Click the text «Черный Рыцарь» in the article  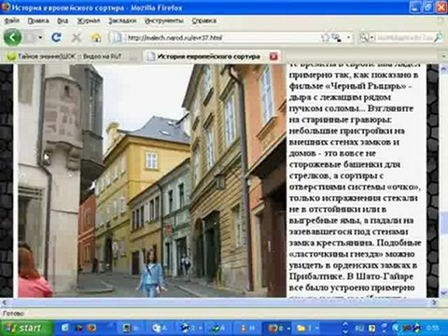point(366,86)
